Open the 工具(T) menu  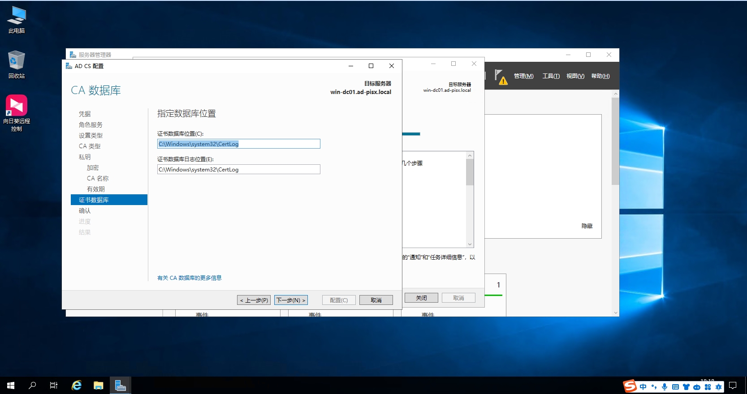pyautogui.click(x=551, y=76)
